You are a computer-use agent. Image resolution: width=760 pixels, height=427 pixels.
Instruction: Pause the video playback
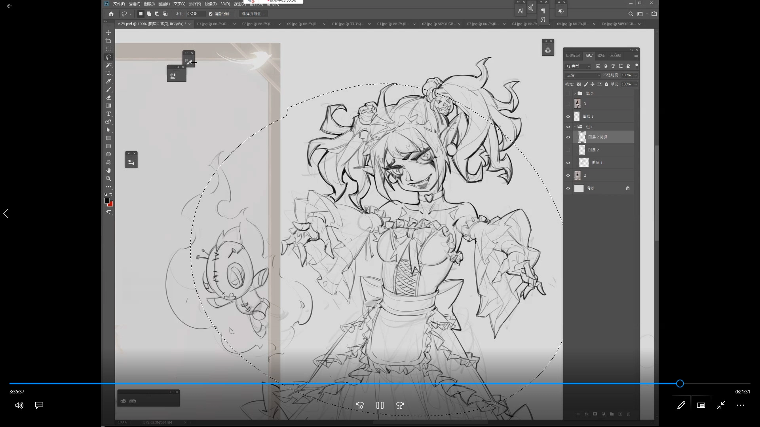click(x=380, y=405)
